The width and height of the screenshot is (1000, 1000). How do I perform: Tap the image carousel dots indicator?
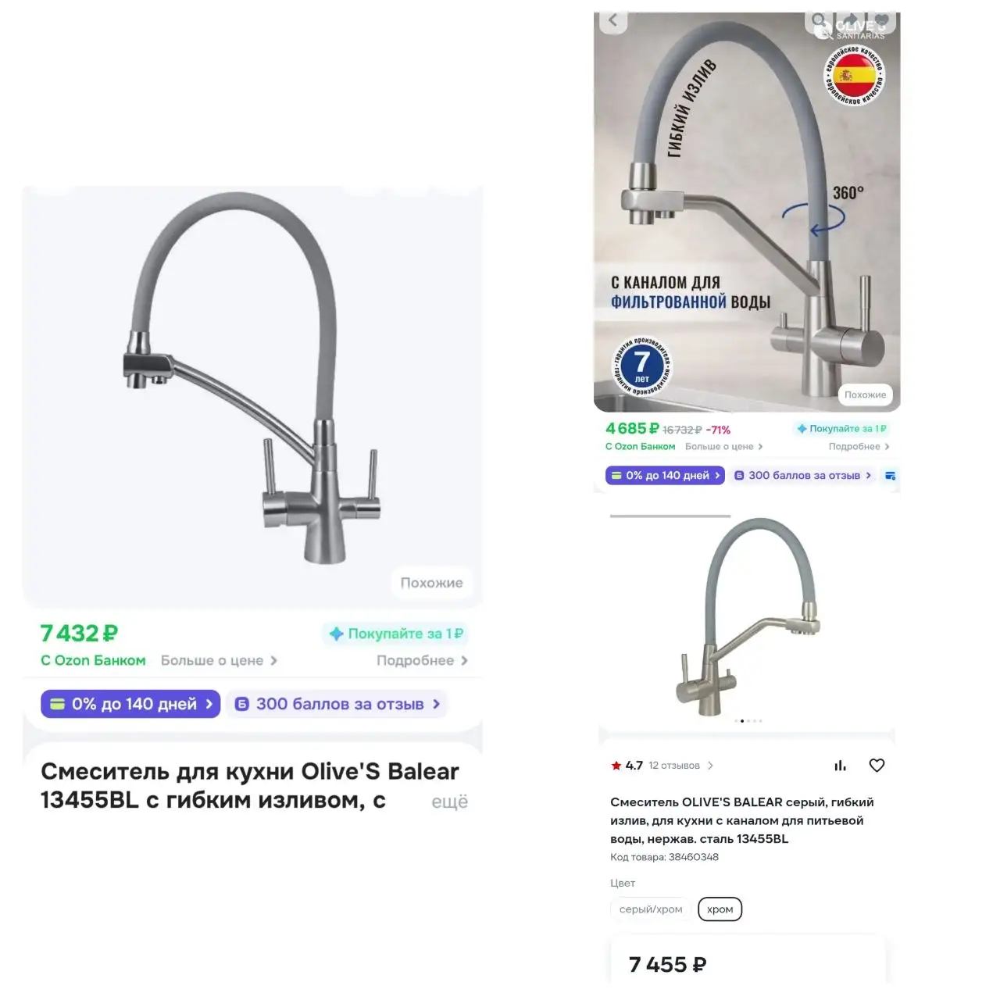[x=748, y=721]
